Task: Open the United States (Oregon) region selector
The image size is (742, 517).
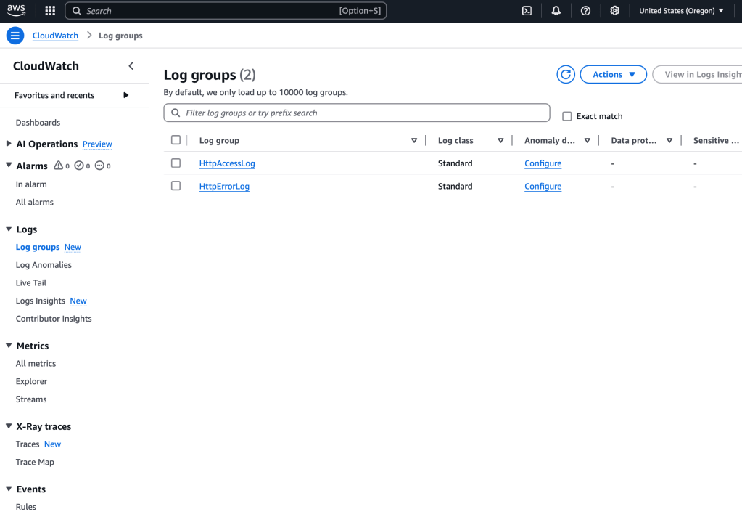Action: pos(681,11)
